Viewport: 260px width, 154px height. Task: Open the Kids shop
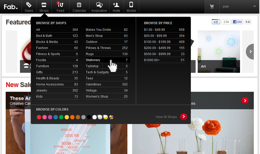click(57, 96)
